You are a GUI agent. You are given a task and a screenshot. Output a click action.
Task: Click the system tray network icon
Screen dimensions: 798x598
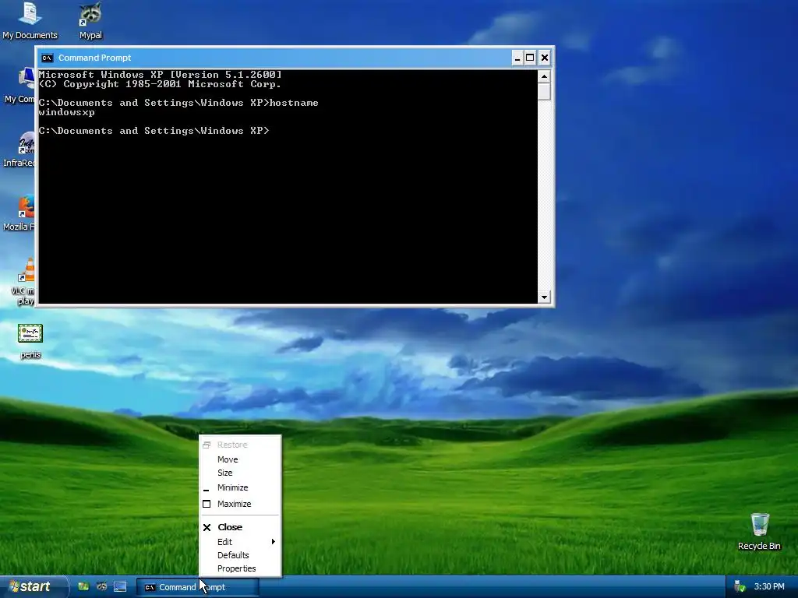click(x=740, y=587)
